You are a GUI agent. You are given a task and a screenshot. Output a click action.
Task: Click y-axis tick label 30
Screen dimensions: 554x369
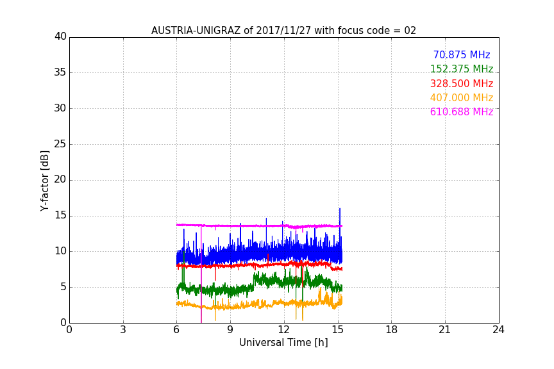click(60, 108)
